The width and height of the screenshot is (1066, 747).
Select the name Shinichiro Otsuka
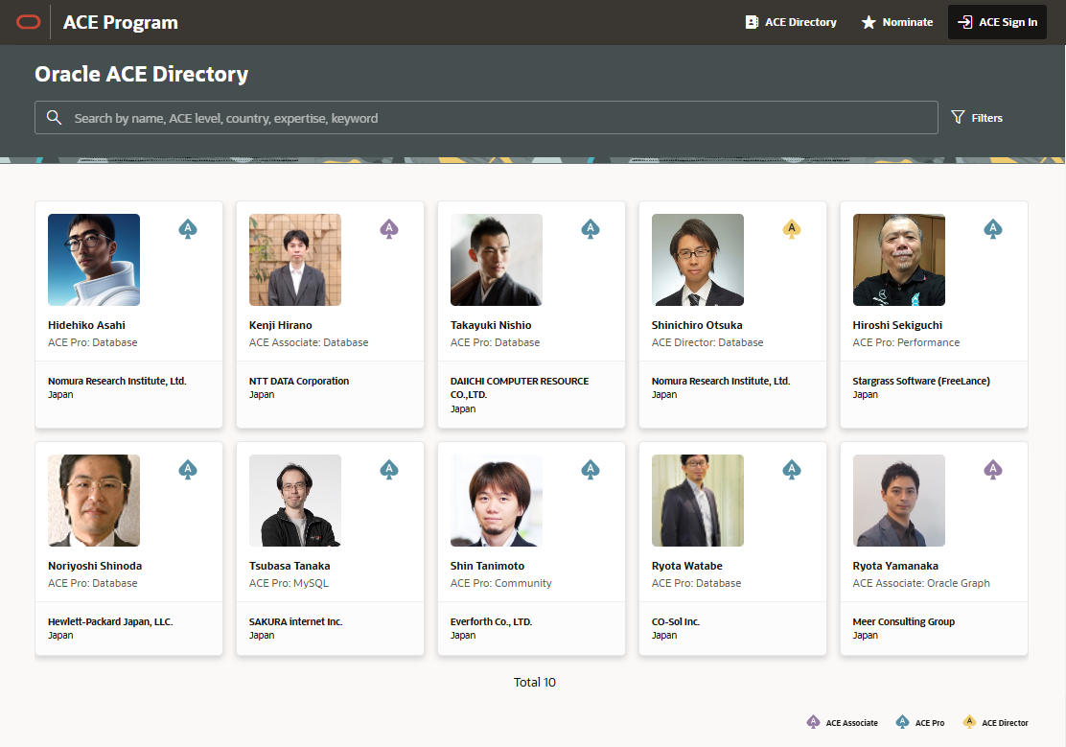point(697,325)
